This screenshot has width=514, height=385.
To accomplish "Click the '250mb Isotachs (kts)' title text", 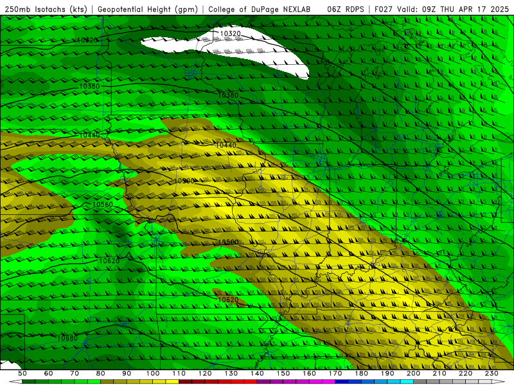I will point(46,9).
